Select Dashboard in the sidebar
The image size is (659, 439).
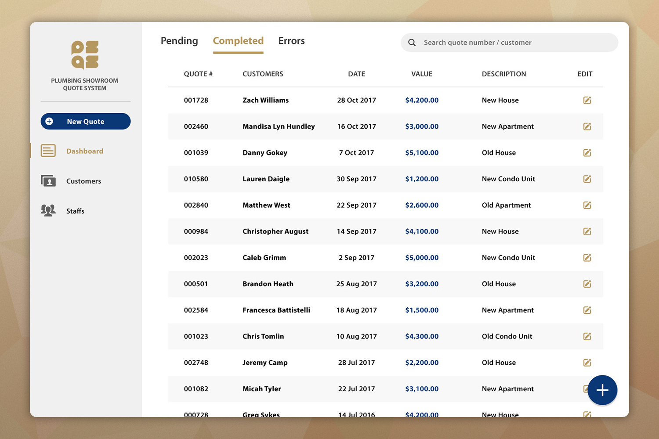[84, 151]
